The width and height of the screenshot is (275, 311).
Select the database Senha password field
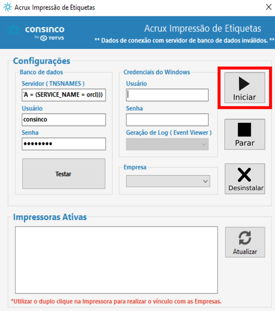coord(64,144)
